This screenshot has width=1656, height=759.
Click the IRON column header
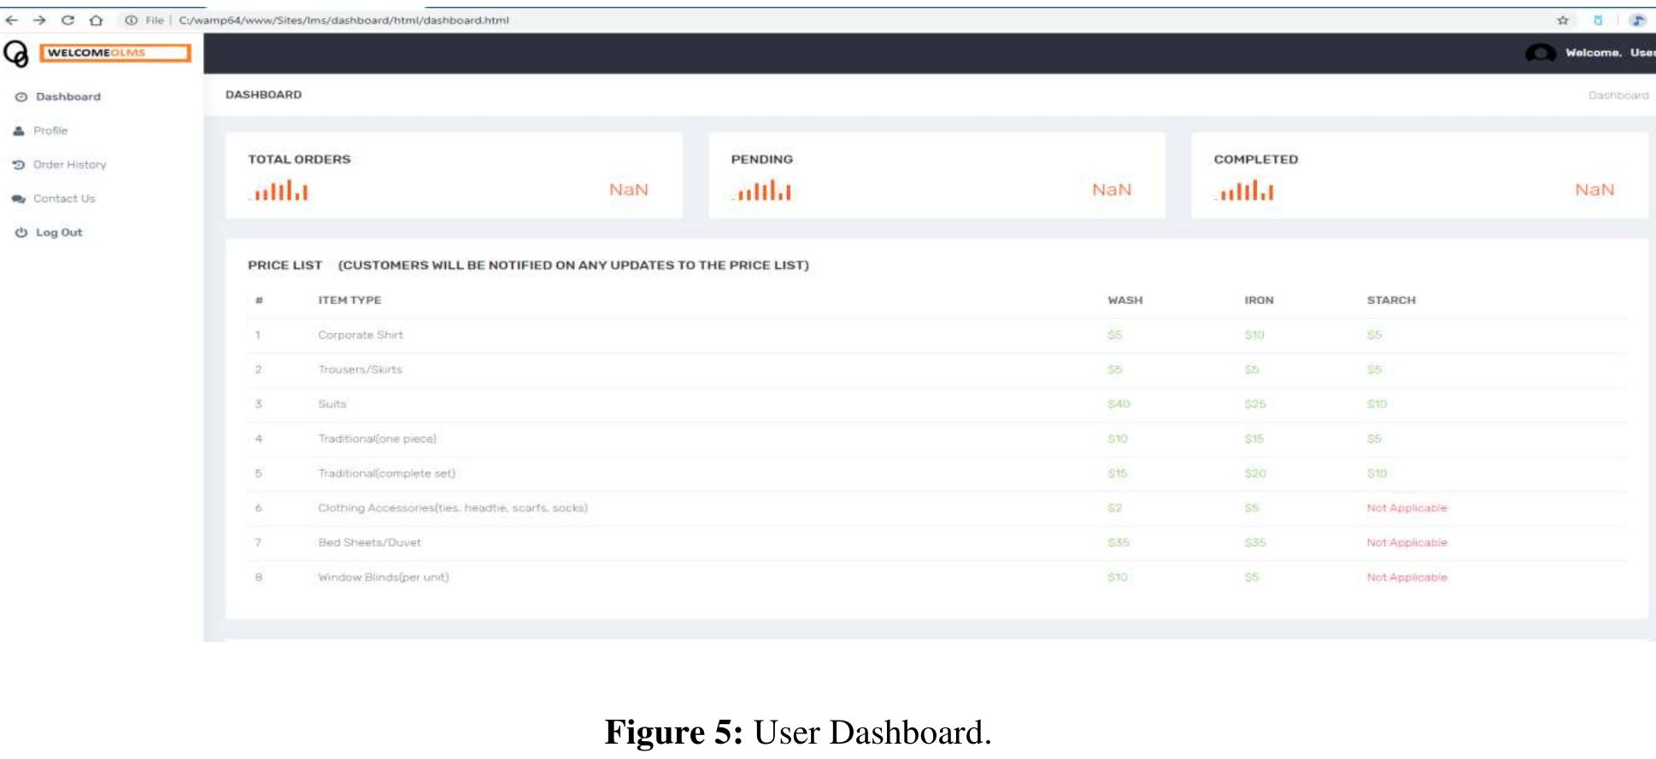pyautogui.click(x=1259, y=301)
